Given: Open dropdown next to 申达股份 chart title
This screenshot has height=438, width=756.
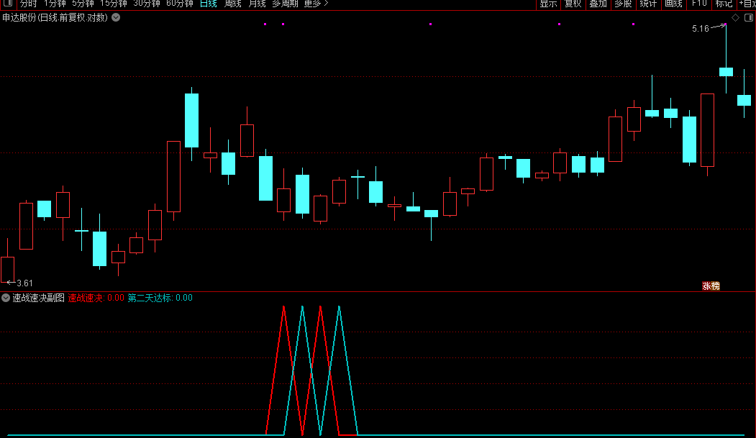Looking at the screenshot, I should (x=116, y=17).
